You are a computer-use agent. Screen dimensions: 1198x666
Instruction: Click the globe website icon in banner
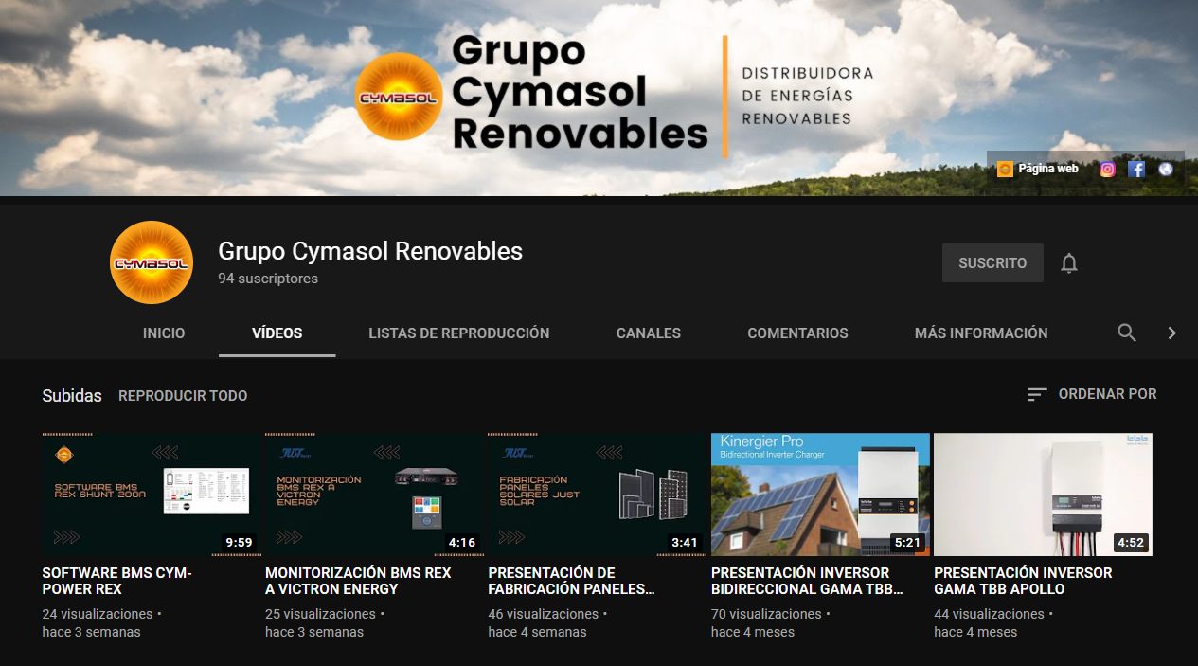pos(1166,170)
